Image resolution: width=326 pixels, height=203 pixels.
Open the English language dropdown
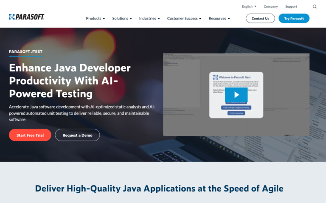(x=249, y=6)
